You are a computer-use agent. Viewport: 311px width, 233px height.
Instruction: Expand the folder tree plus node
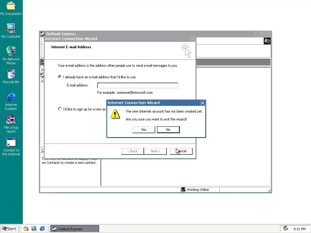tap(43, 81)
